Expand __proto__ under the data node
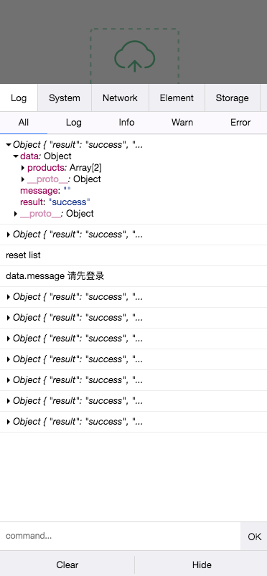 (23, 179)
